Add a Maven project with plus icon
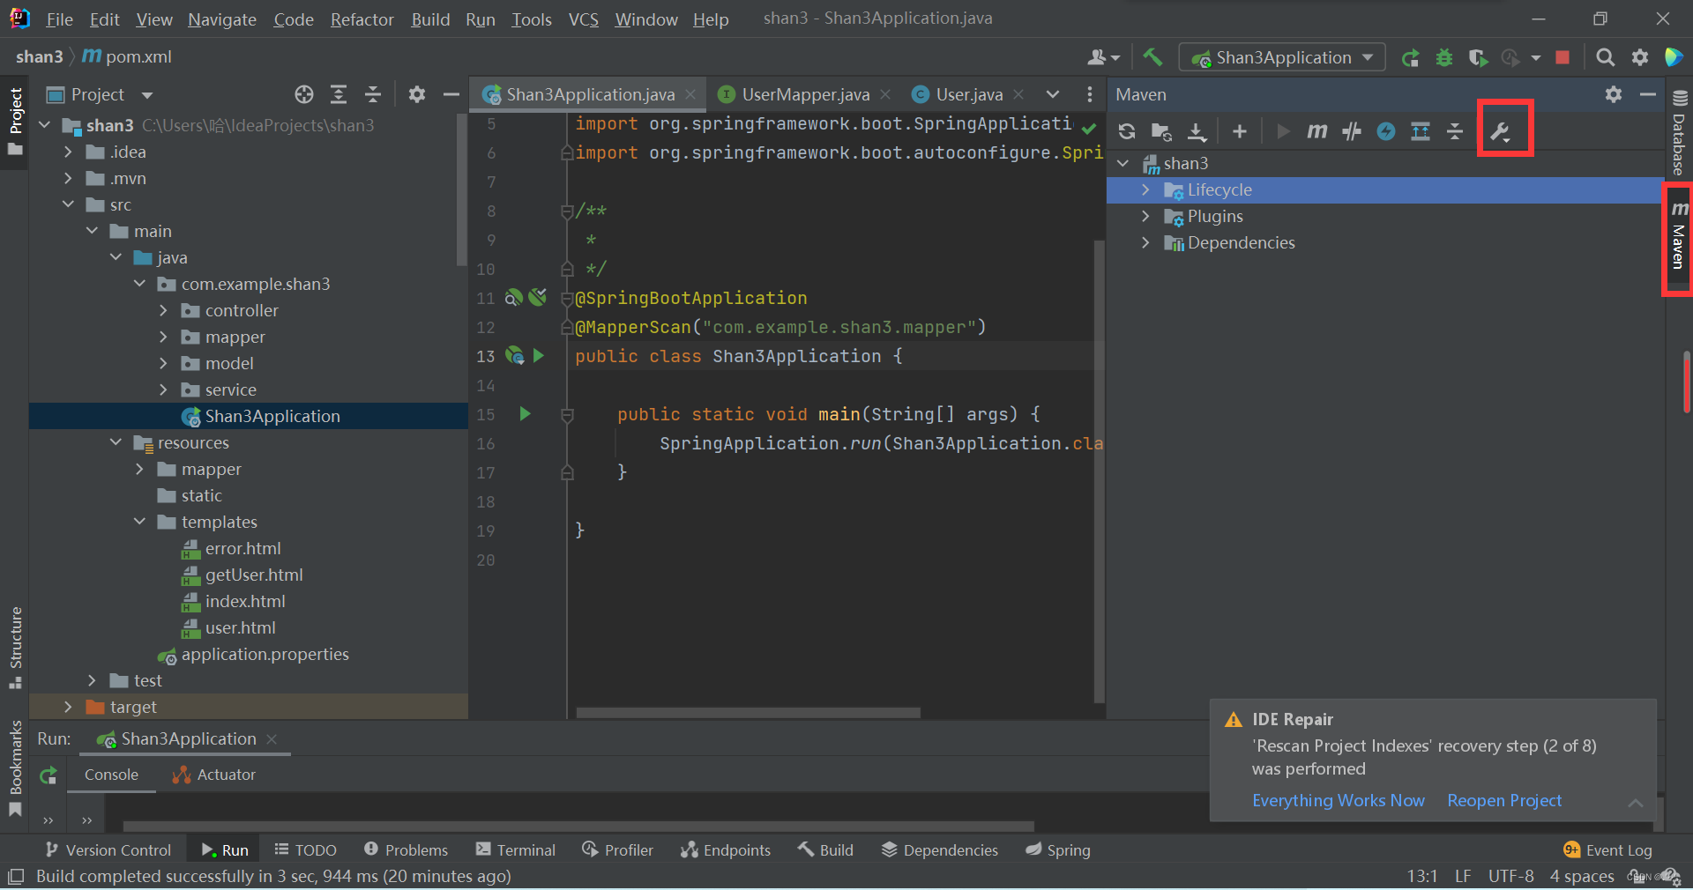Screen dimensions: 1693x890 [x=1240, y=131]
